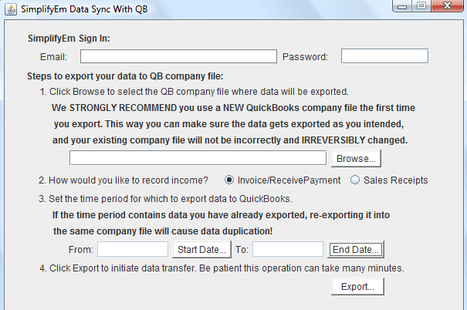Focus the Email input field

pyautogui.click(x=178, y=56)
